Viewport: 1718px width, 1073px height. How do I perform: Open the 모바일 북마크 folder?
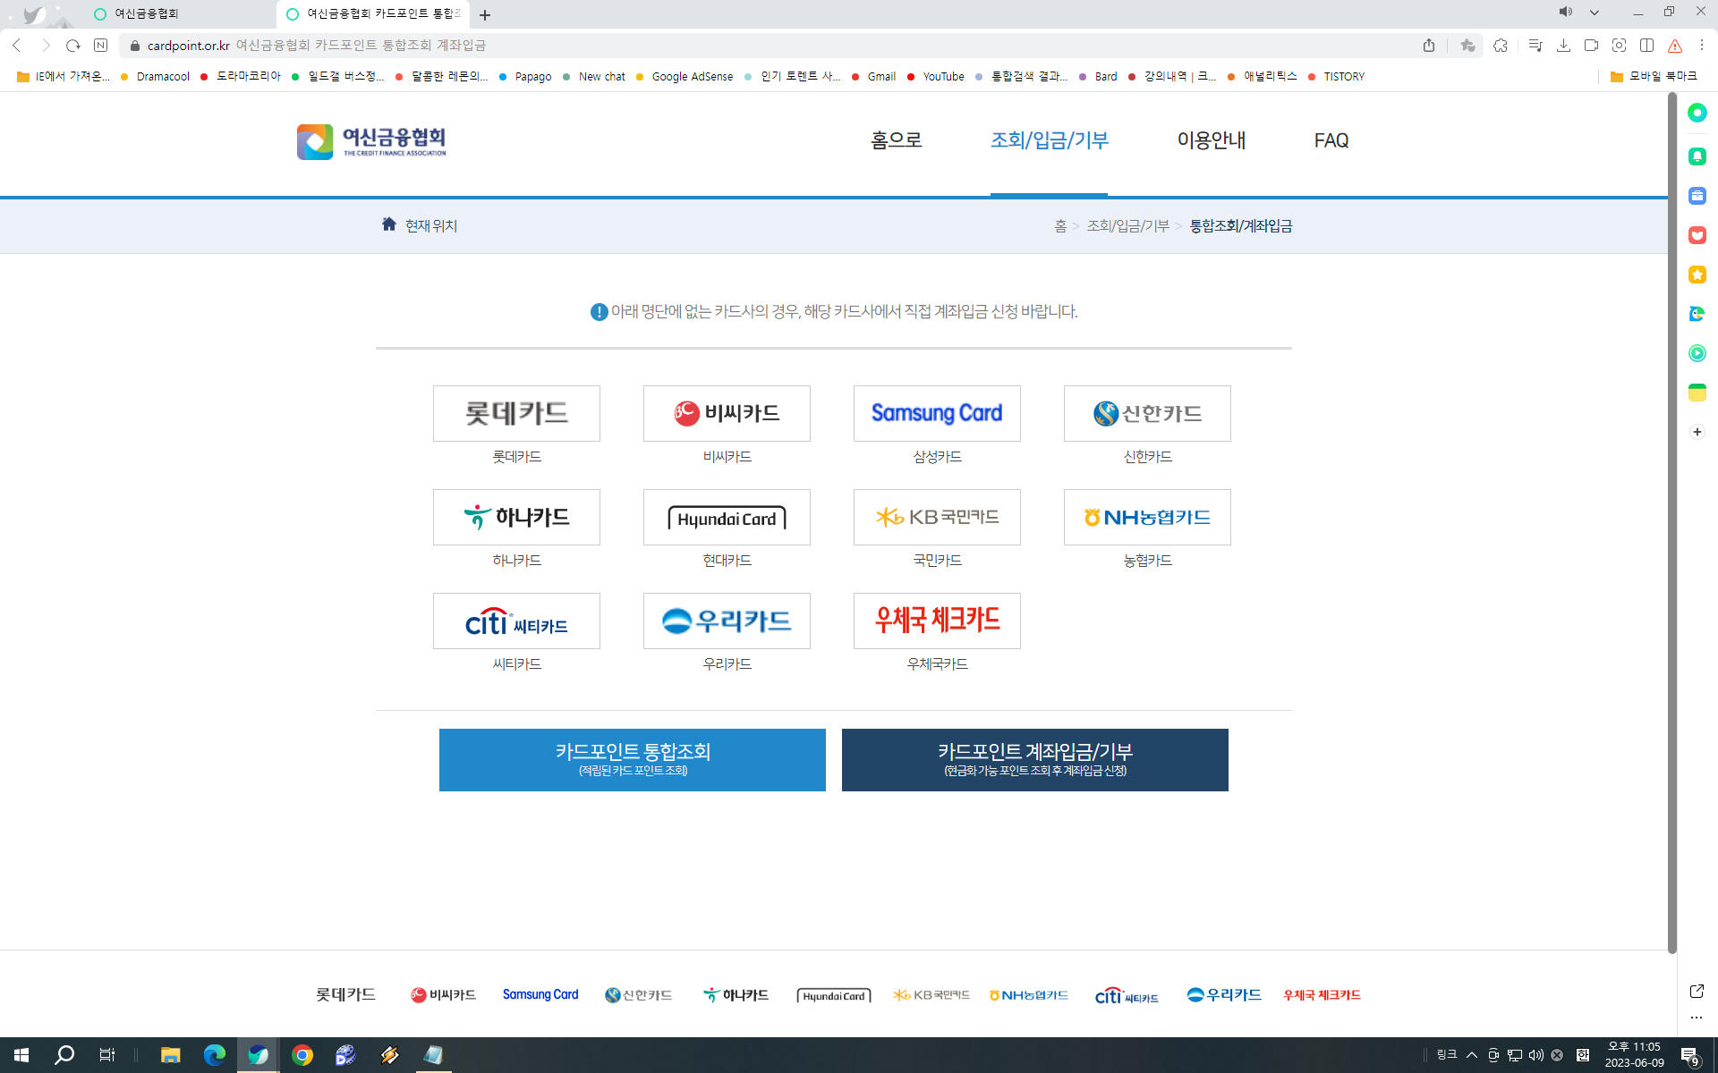click(x=1654, y=77)
